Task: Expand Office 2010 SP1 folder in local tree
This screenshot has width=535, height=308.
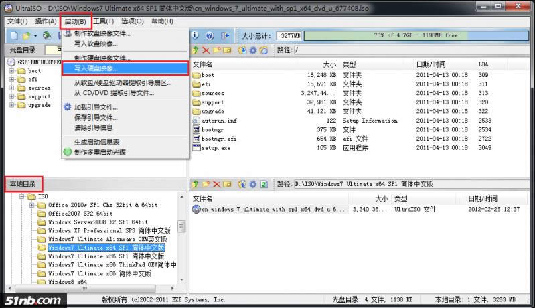Action: pyautogui.click(x=31, y=205)
